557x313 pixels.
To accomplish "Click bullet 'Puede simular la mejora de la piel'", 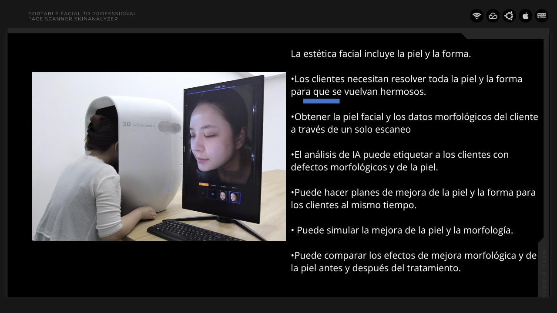I will click(402, 230).
